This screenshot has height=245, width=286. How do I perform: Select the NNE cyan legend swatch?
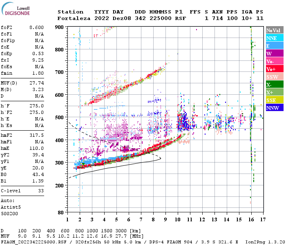click(x=275, y=38)
